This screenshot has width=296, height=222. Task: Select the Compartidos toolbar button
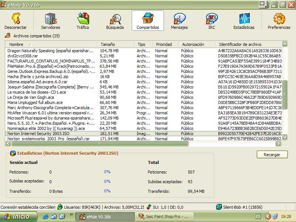click(148, 21)
